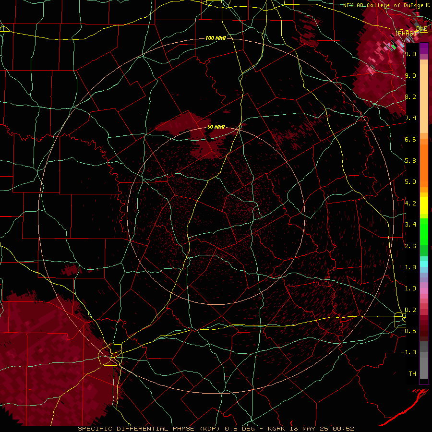Viewport: 432px width, 432px height.
Task: Click the 100 NMI range ring label
Action: point(216,38)
